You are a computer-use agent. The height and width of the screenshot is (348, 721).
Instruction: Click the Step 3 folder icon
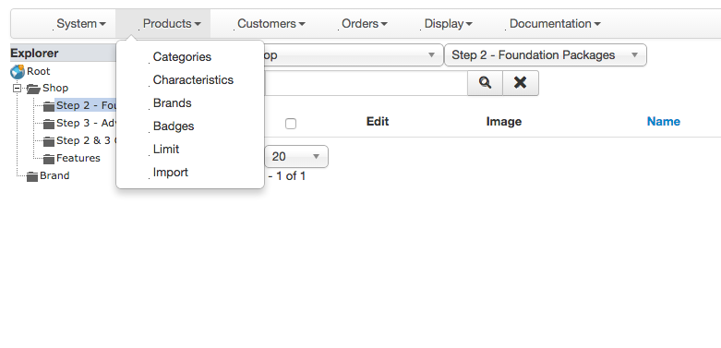[x=49, y=124]
